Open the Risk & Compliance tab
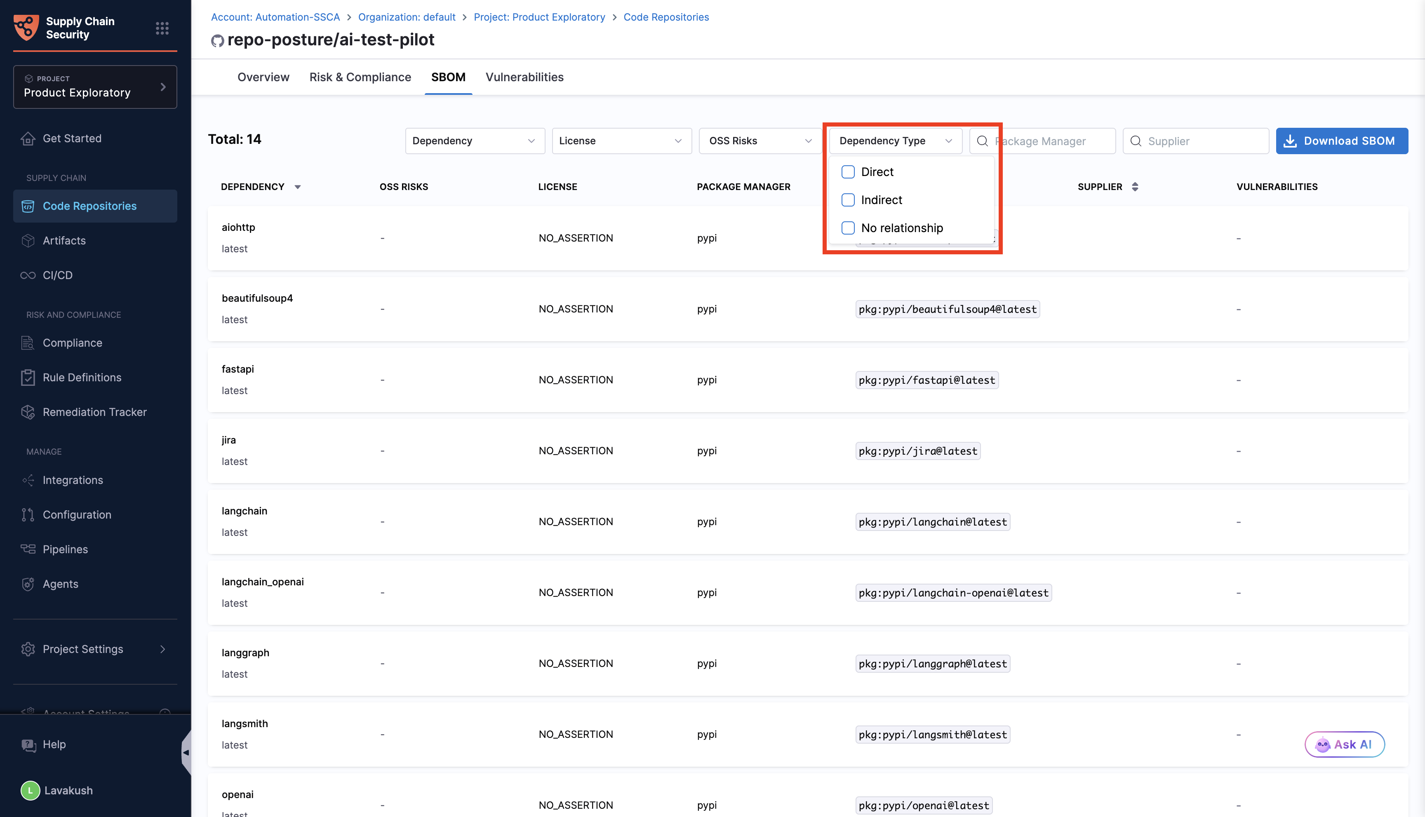Screen dimensions: 1425x817 tap(360, 77)
